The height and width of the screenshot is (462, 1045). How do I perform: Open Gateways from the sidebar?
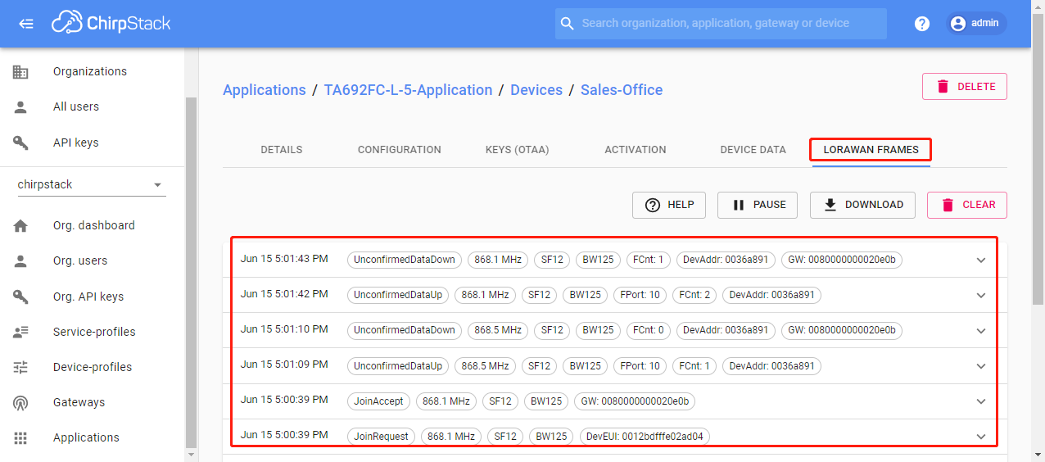point(79,402)
